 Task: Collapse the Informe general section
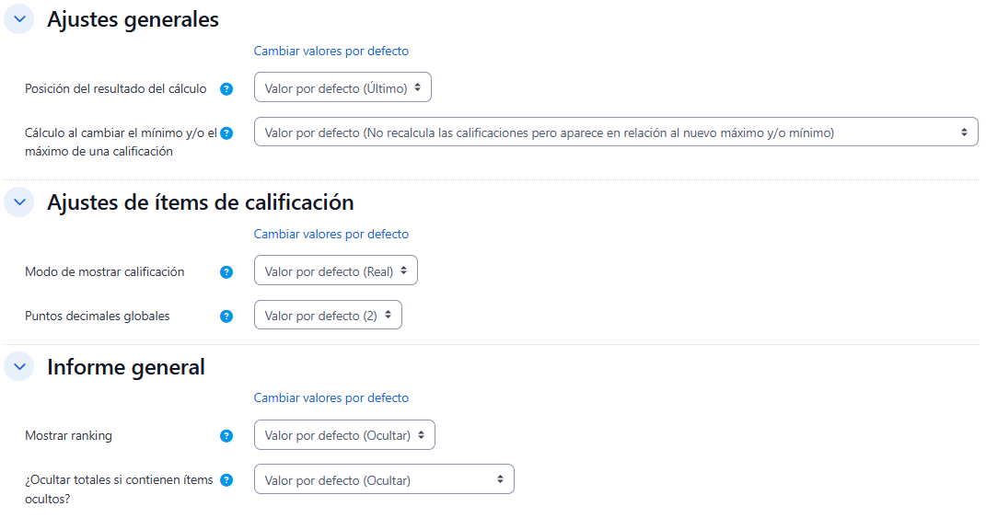(19, 367)
